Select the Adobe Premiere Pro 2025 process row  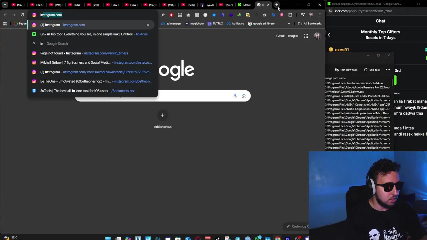tap(358, 87)
